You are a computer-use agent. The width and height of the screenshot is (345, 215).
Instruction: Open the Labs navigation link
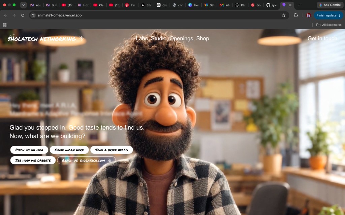tap(142, 38)
